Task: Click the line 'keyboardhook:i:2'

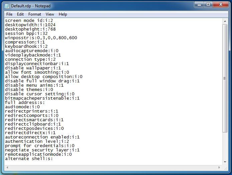Action: coord(26,46)
